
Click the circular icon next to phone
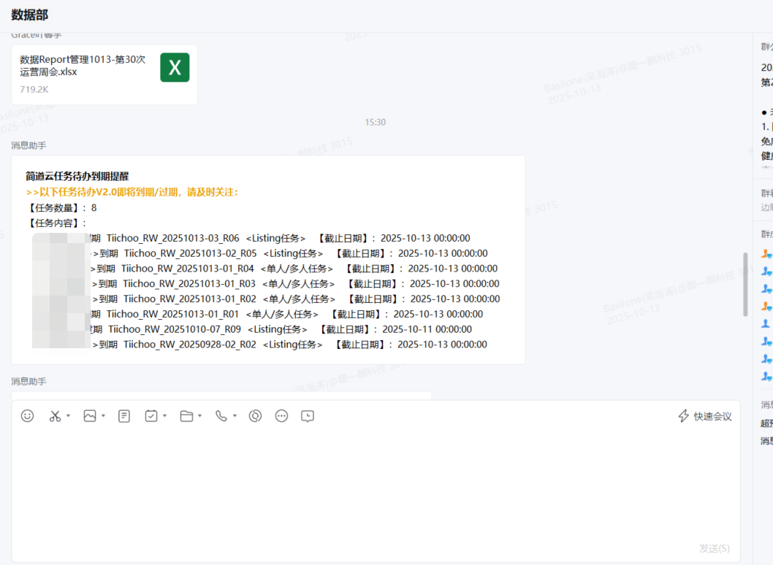coord(255,416)
